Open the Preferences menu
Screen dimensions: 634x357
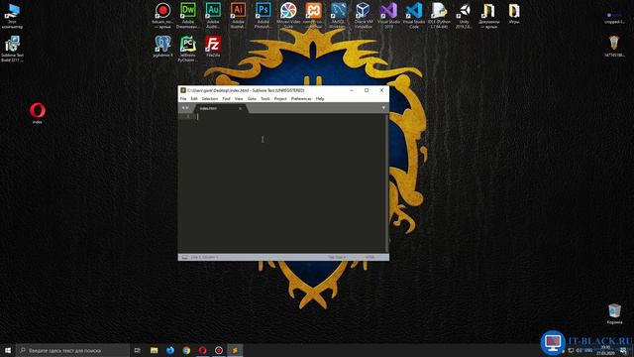(301, 99)
